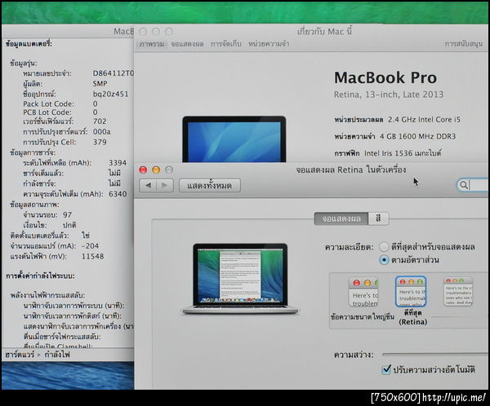Viewport: 490px width, 406px height.
Task: Click the ข้อมูลแบตเตอรี่ heading
Action: point(29,44)
